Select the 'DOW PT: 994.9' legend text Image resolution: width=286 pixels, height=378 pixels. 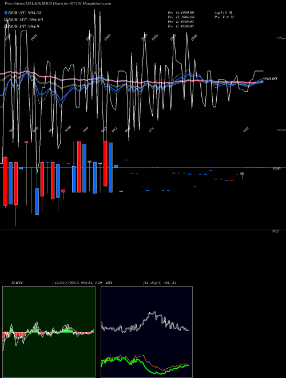click(24, 26)
